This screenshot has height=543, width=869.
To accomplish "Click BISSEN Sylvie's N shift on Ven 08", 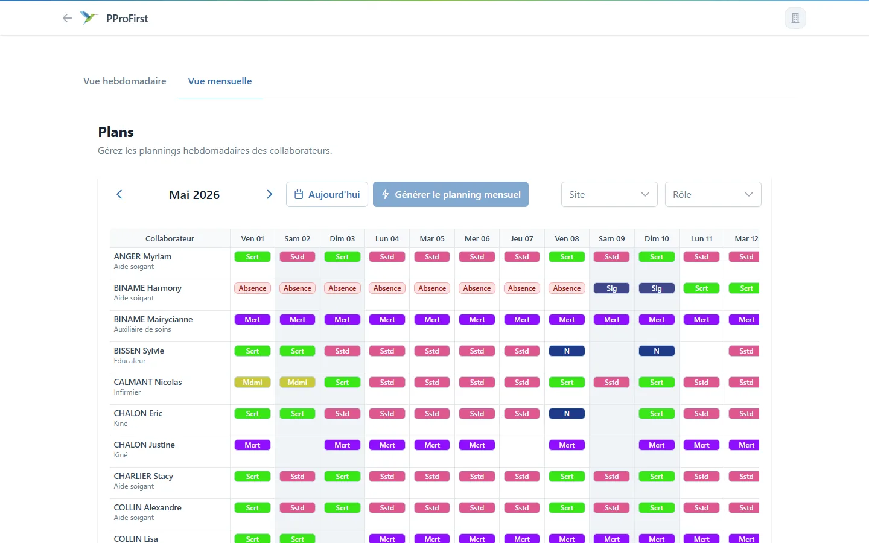I will [x=567, y=351].
